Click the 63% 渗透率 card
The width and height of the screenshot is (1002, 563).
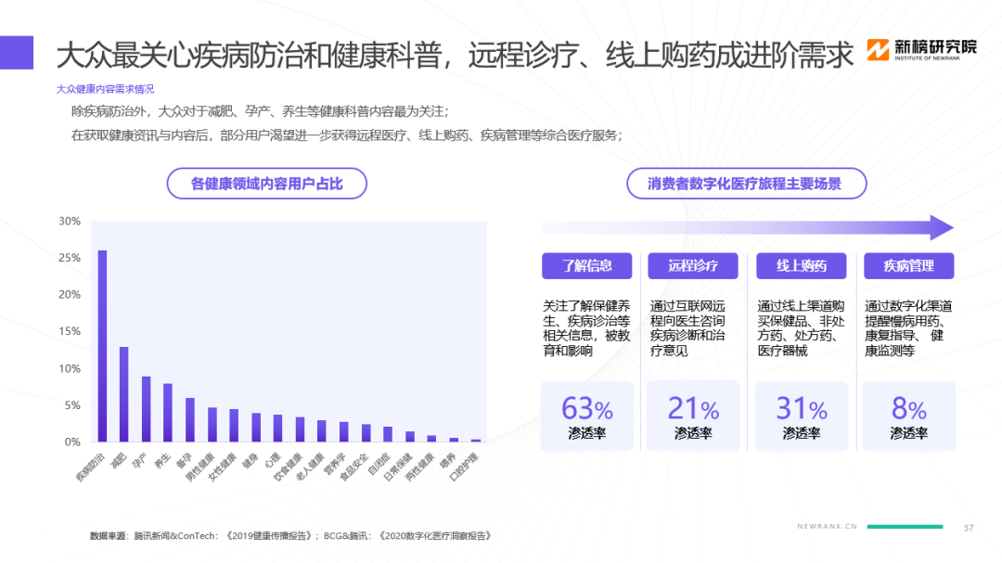click(x=586, y=416)
